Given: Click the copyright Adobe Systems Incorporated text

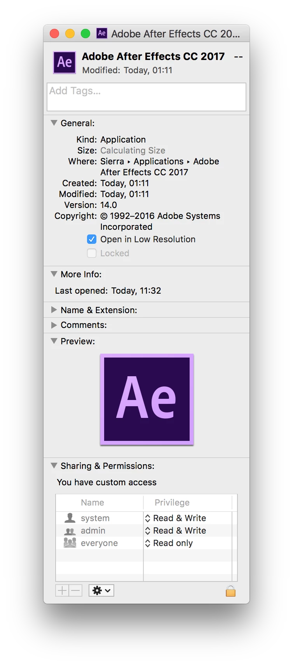Looking at the screenshot, I should [x=160, y=221].
